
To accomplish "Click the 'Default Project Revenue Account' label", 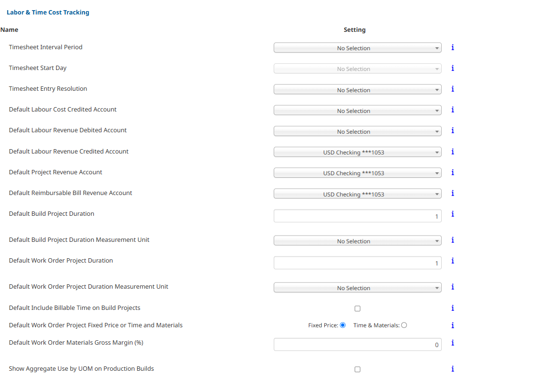I will 56,172.
